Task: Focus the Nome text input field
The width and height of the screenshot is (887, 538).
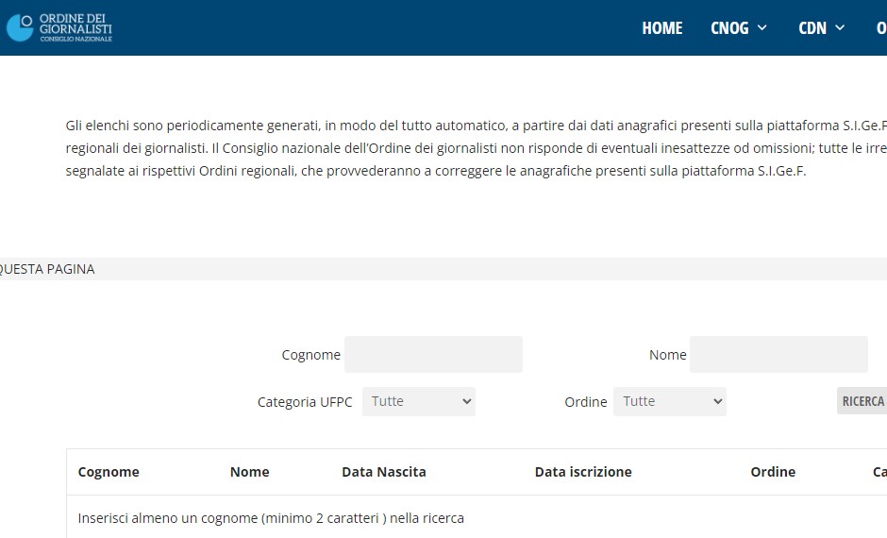Action: click(x=778, y=355)
